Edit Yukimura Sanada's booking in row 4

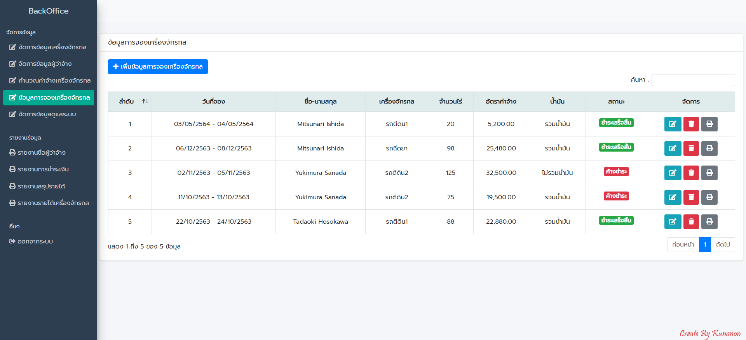point(673,197)
